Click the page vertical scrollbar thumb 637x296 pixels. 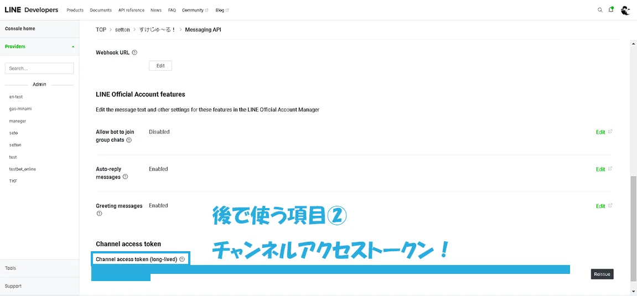(x=633, y=229)
